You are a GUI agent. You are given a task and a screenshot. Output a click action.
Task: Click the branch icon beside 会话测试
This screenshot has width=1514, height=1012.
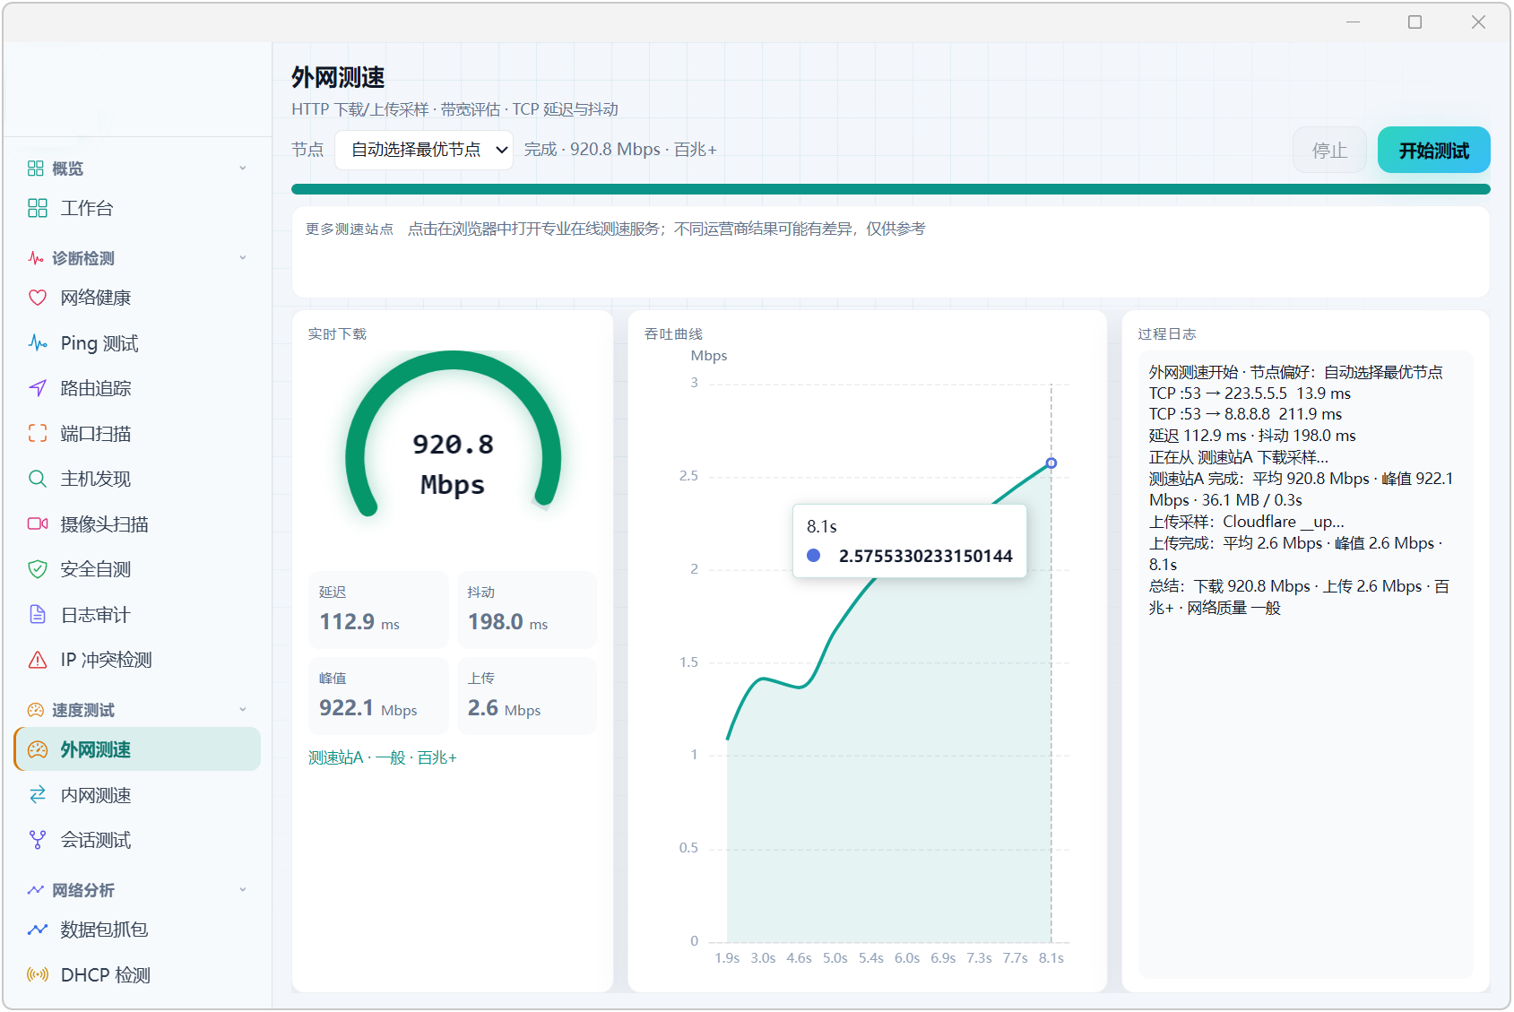point(38,840)
